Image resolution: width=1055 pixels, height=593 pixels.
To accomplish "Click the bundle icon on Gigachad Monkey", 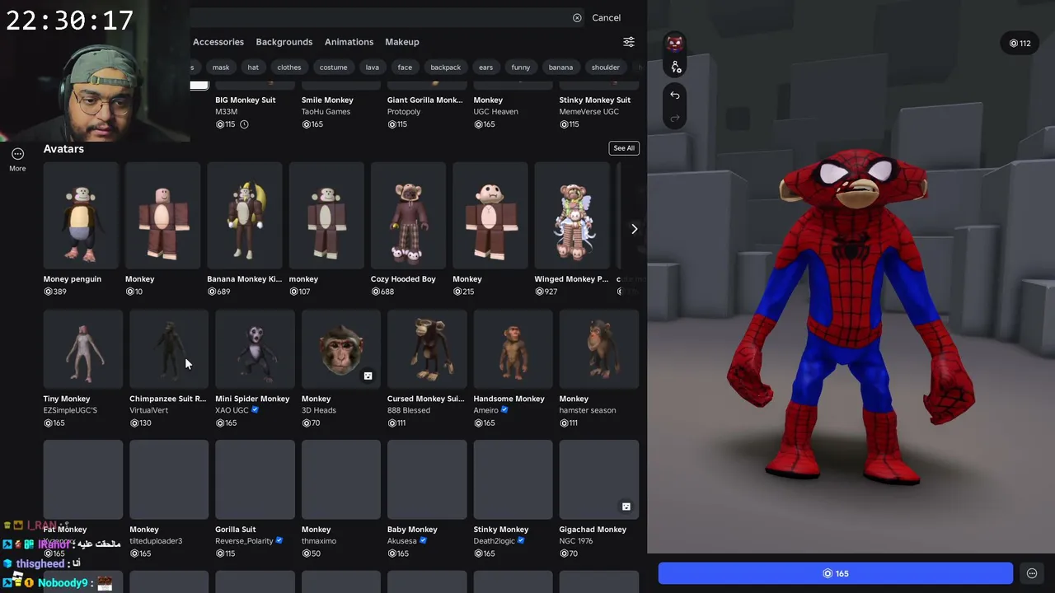I will 626,507.
